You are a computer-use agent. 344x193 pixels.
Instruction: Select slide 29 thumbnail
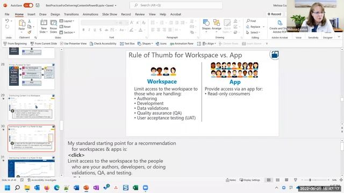(31, 107)
